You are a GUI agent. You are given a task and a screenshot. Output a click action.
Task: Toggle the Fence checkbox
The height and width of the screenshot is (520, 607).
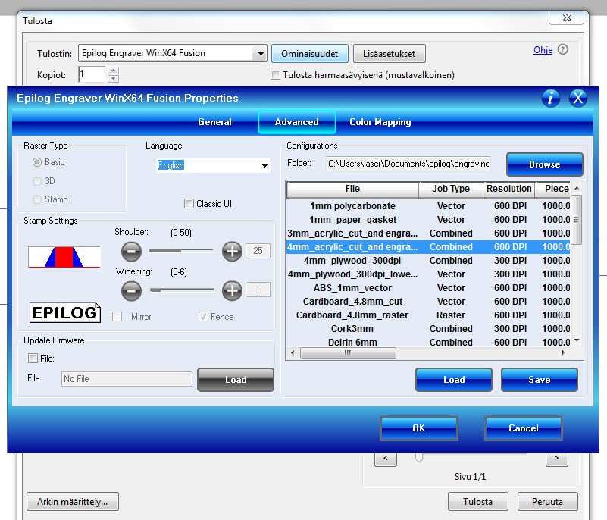tap(203, 317)
